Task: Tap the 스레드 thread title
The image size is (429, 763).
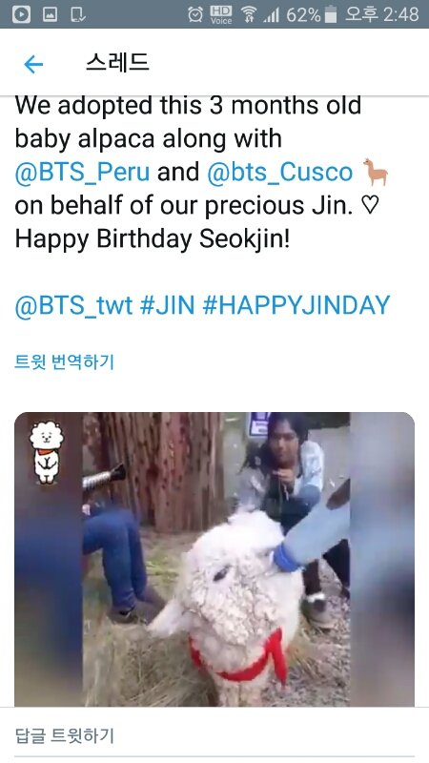Action: pos(117,63)
